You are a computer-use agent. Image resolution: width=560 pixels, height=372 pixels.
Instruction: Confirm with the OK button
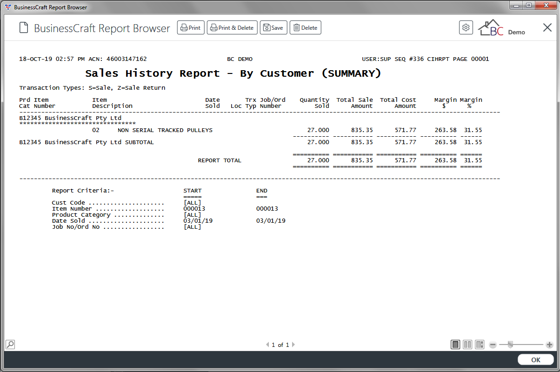coord(536,360)
